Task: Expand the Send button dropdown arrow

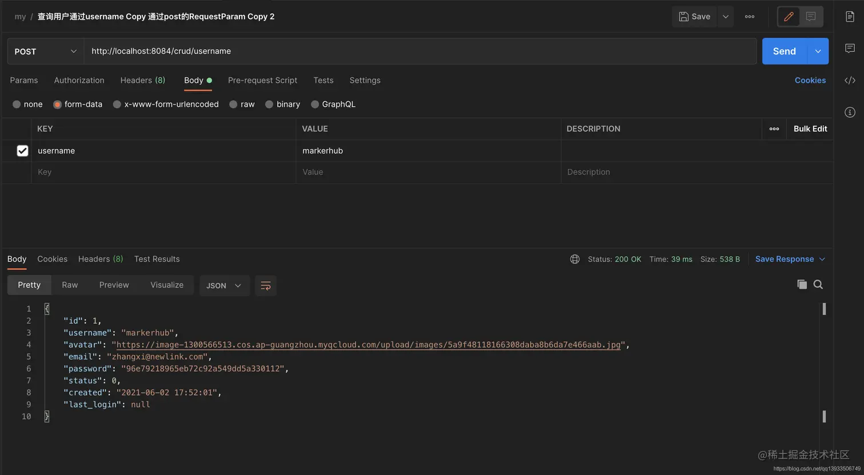Action: [x=818, y=51]
